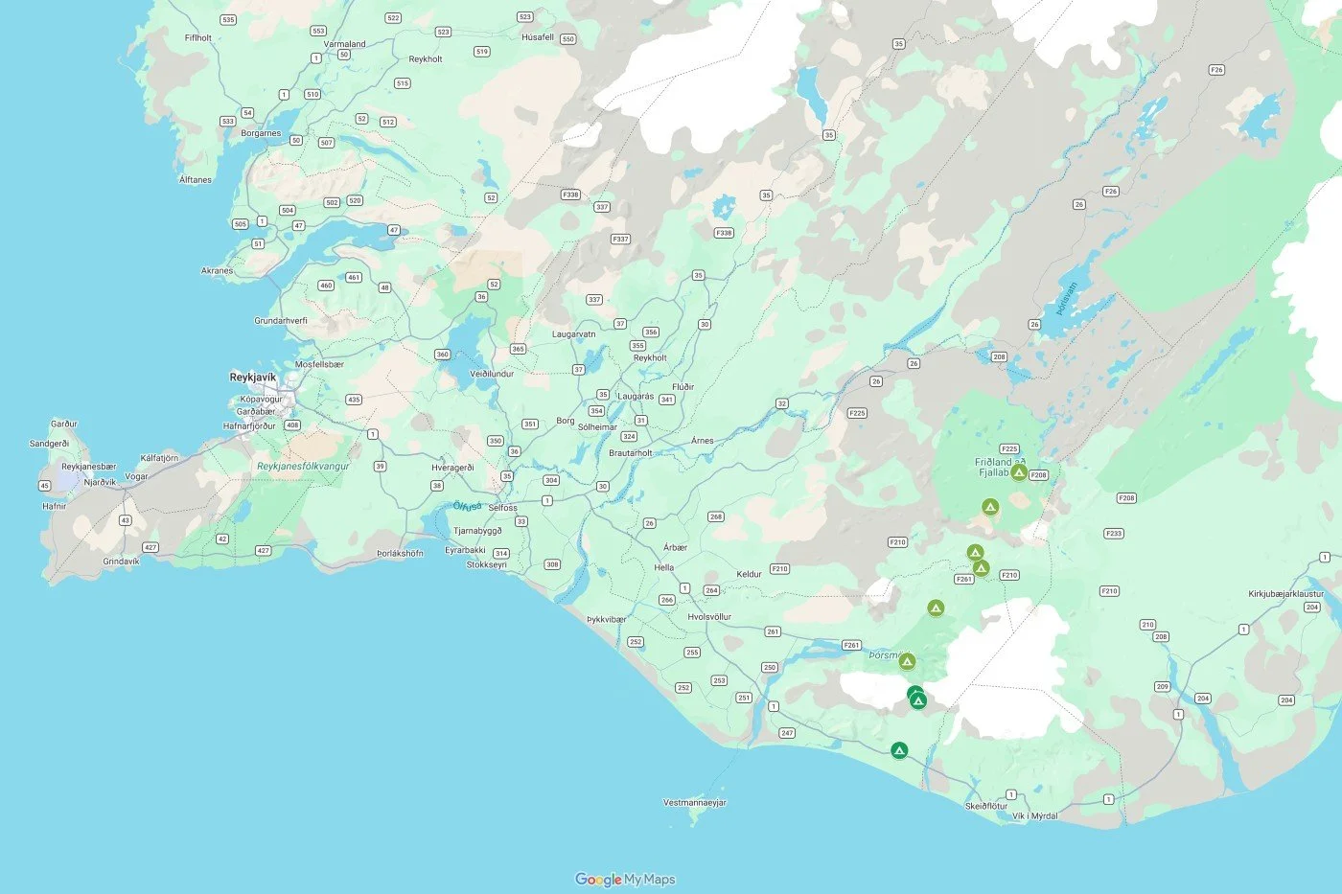Click the Mosfellsbær label
The width and height of the screenshot is (1342, 894).
[319, 364]
